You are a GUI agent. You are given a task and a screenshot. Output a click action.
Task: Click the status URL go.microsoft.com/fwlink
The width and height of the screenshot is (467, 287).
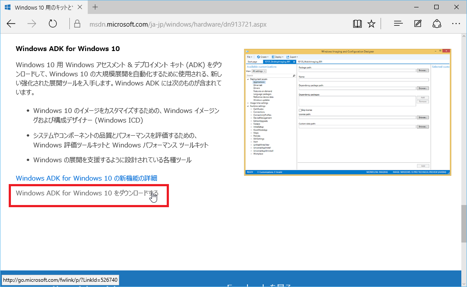[60, 280]
